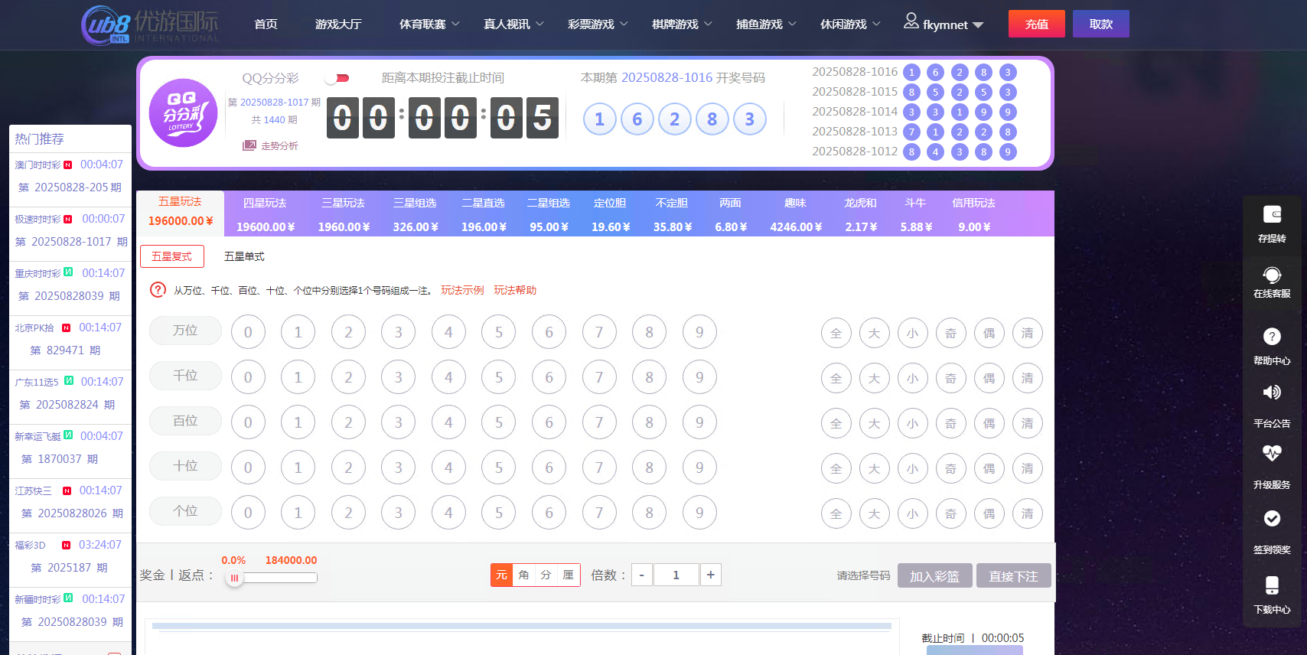Switch to the 五星单式 sub-tab
The image size is (1307, 655).
pos(244,256)
